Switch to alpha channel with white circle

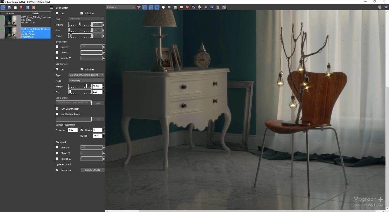tap(163, 7)
